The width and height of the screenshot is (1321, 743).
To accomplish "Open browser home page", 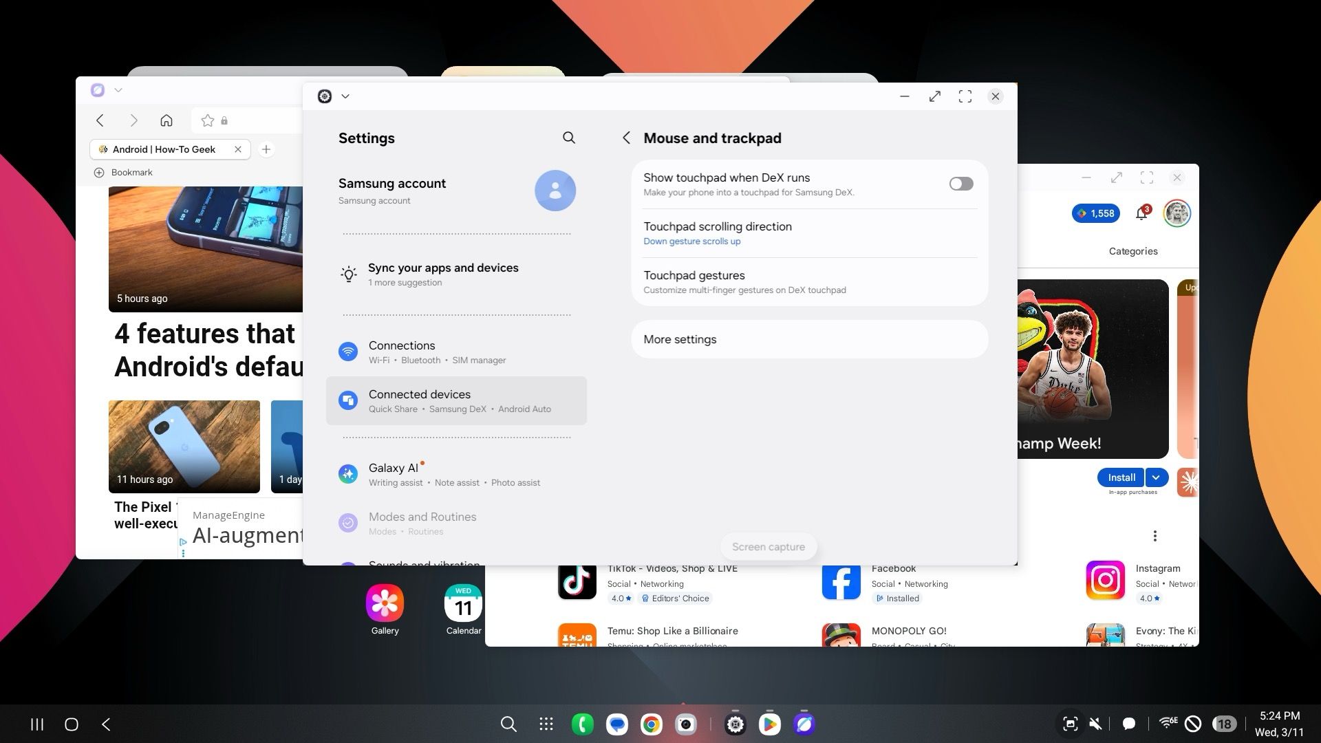I will click(167, 120).
